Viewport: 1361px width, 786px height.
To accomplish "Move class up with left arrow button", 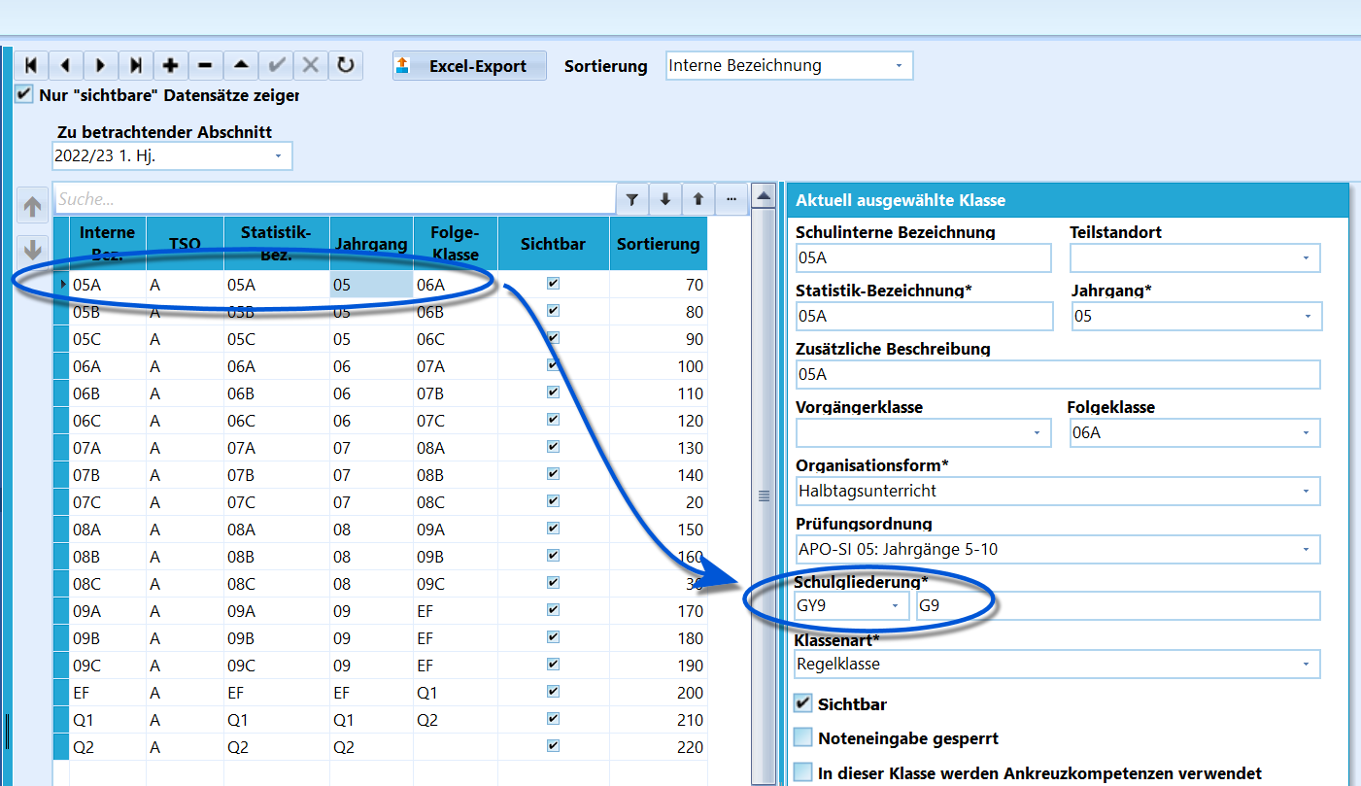I will 33,206.
